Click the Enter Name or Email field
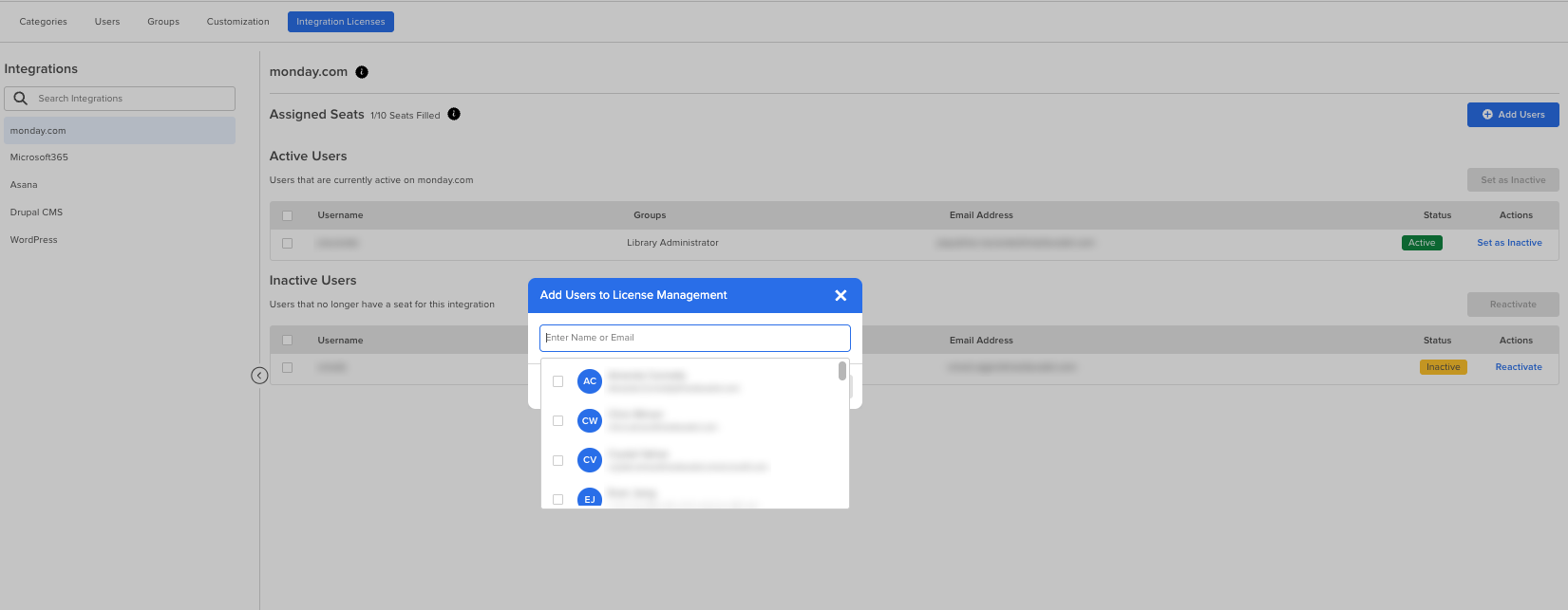Viewport: 1568px width, 610px height. pos(695,338)
